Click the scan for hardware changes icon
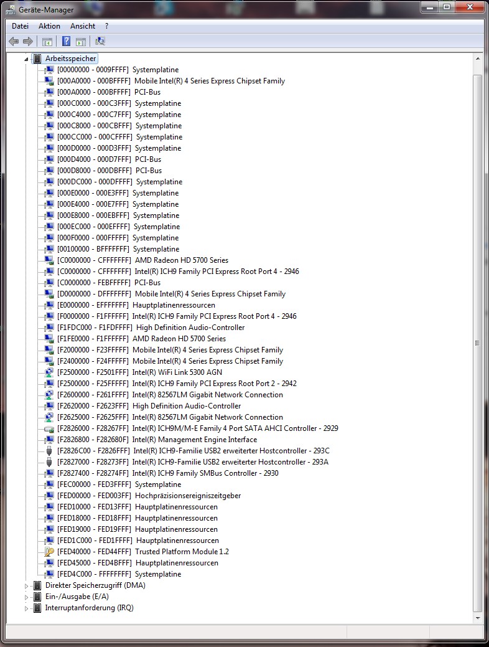Viewport: 489px width, 647px height. [100, 41]
